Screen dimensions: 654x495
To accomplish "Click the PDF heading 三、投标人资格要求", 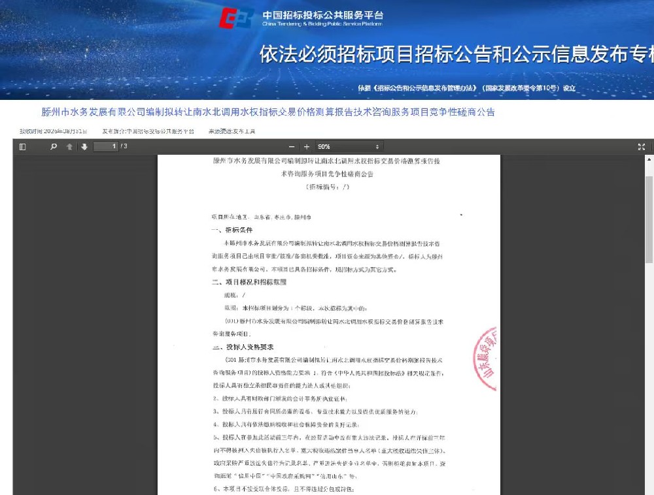I will tap(243, 347).
